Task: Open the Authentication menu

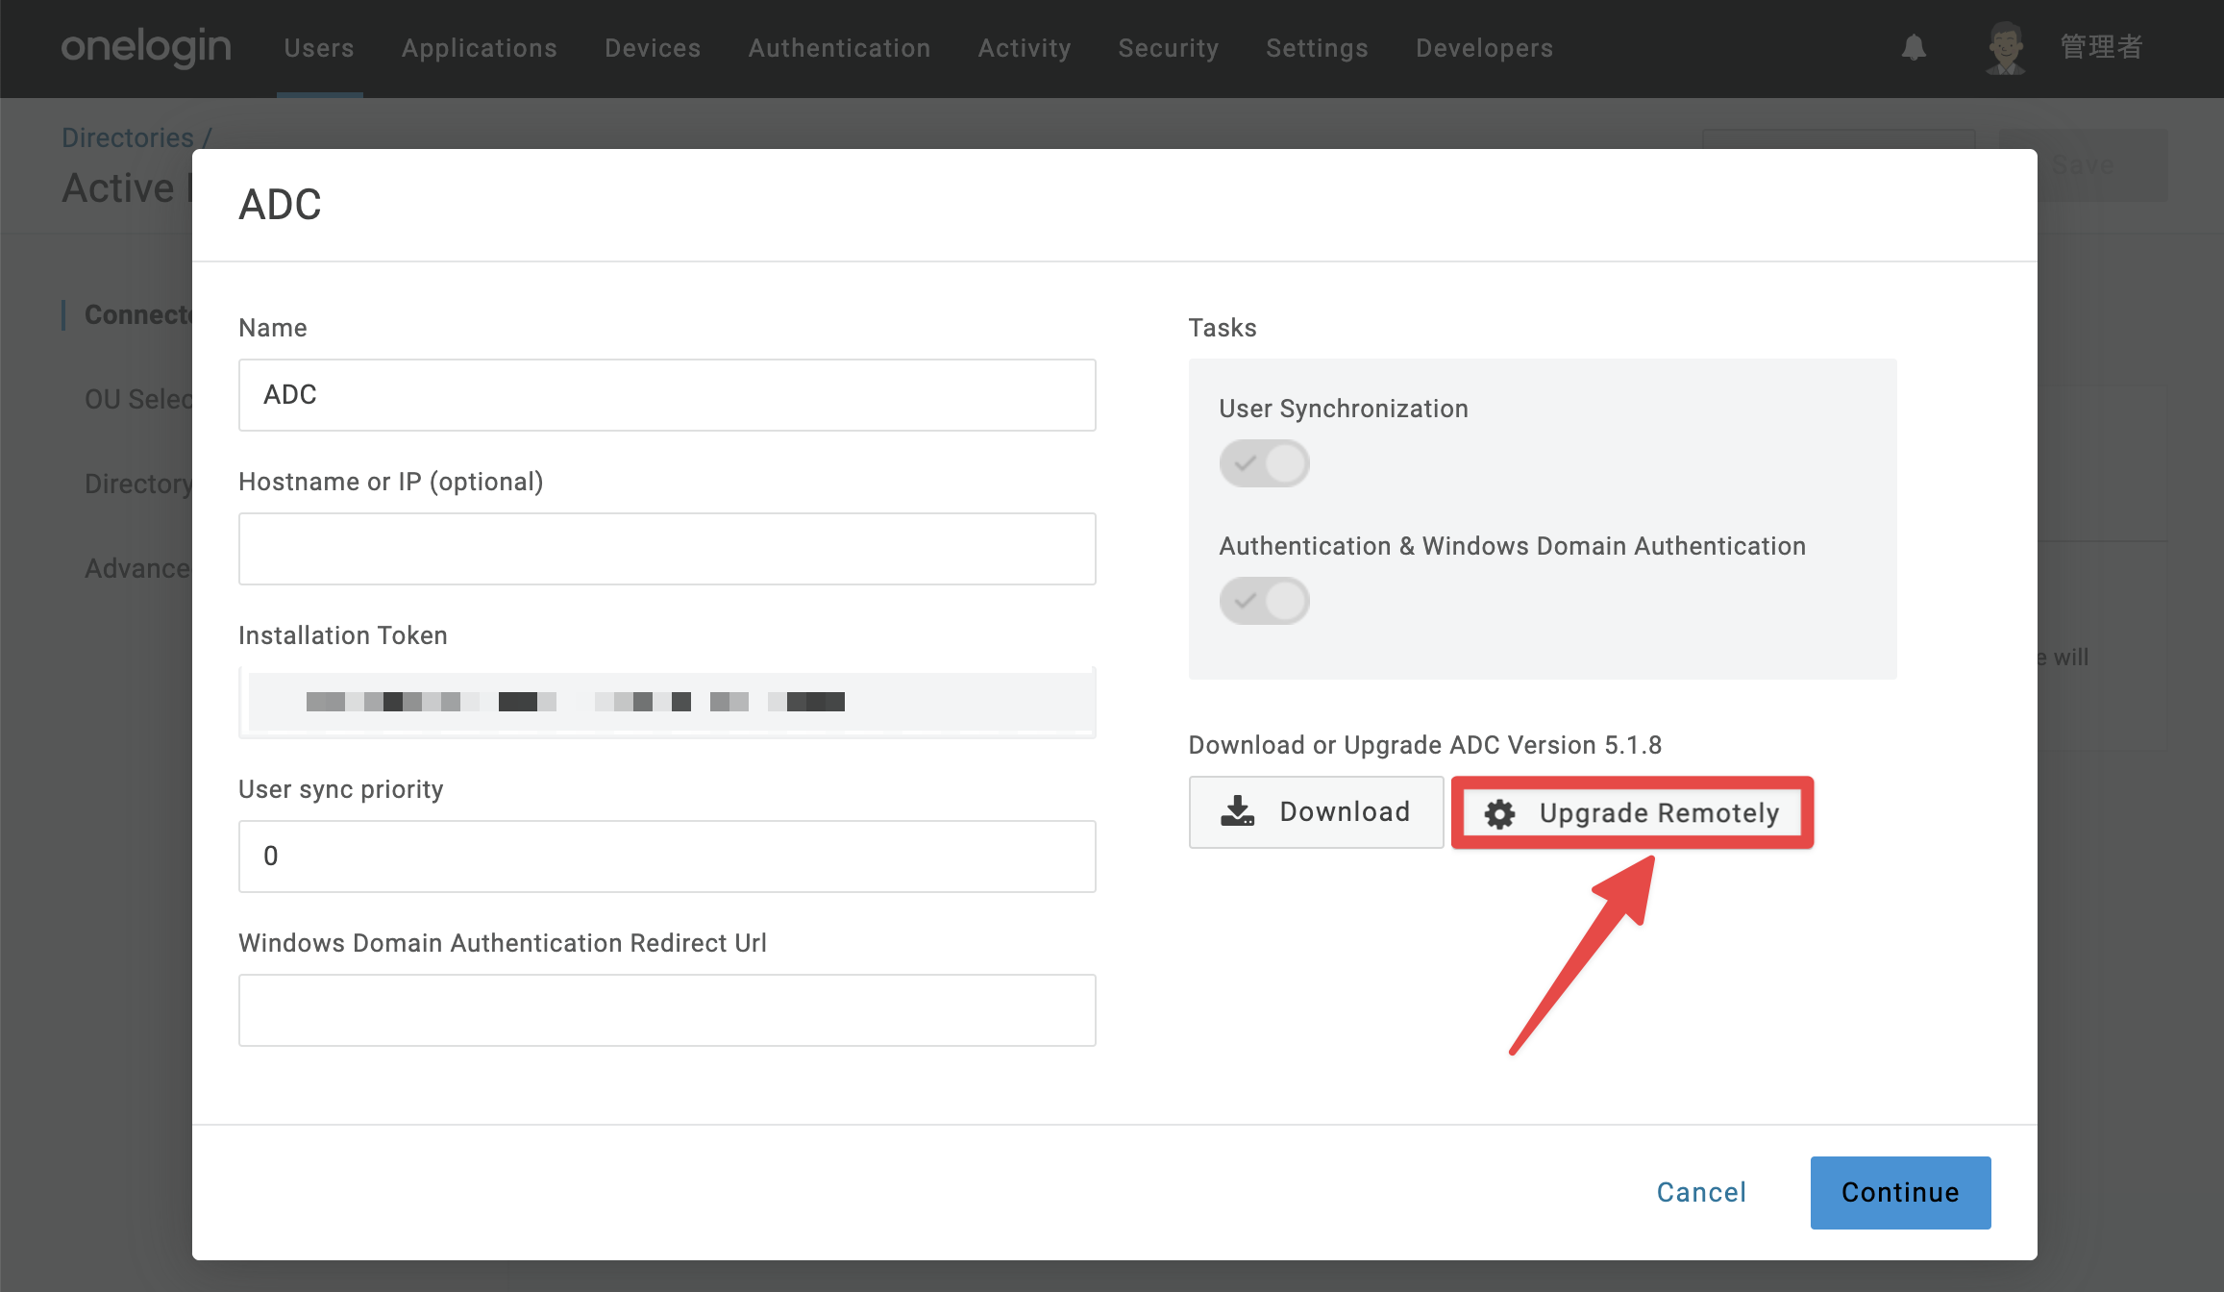Action: 840,48
